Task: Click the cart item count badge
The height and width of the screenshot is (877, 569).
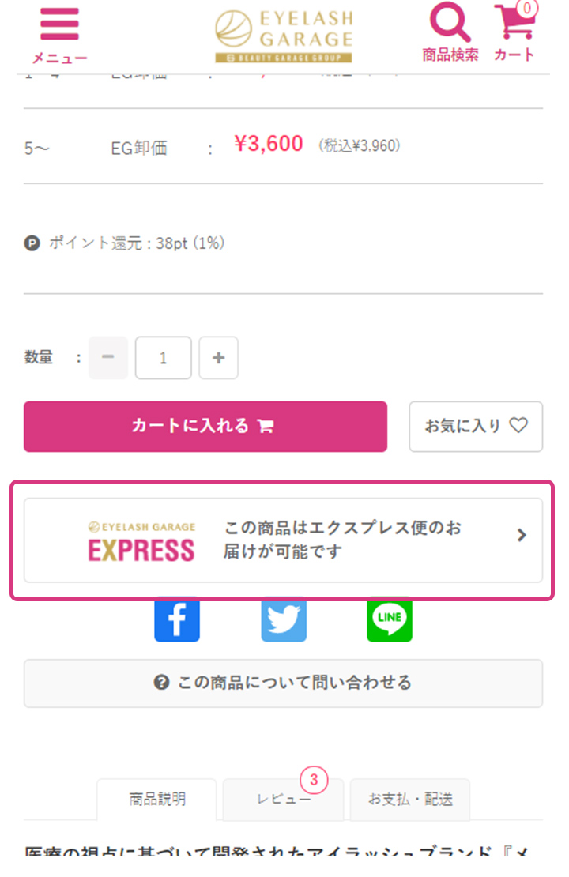Action: tap(527, 9)
